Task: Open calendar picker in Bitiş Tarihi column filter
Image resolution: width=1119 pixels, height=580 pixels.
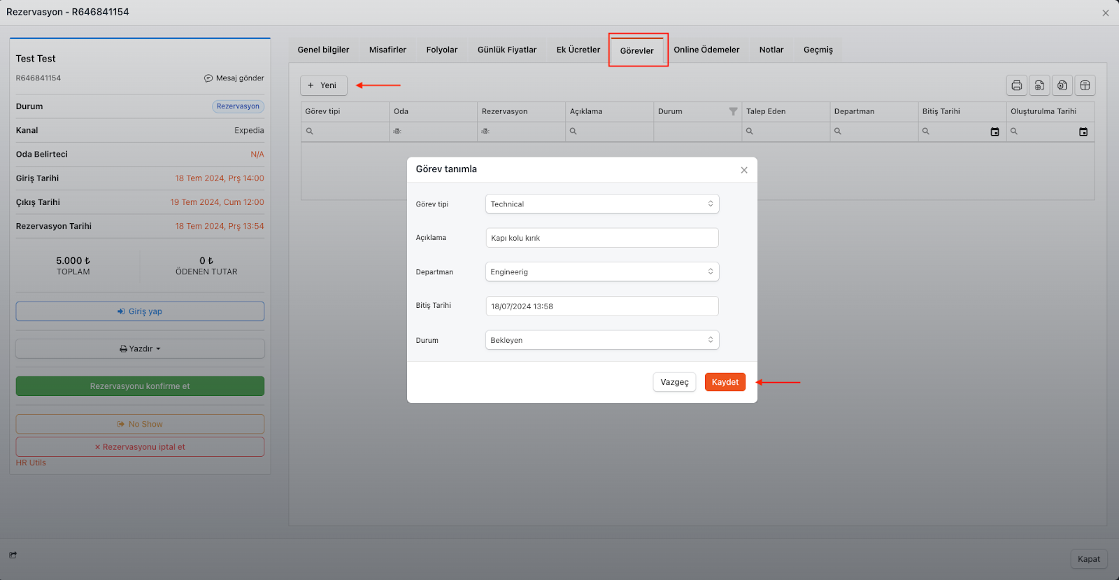Action: [x=995, y=132]
